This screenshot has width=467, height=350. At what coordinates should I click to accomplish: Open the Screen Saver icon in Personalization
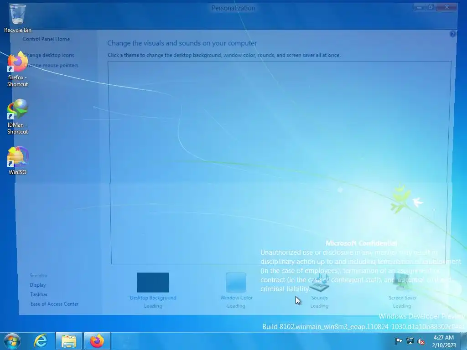402,283
